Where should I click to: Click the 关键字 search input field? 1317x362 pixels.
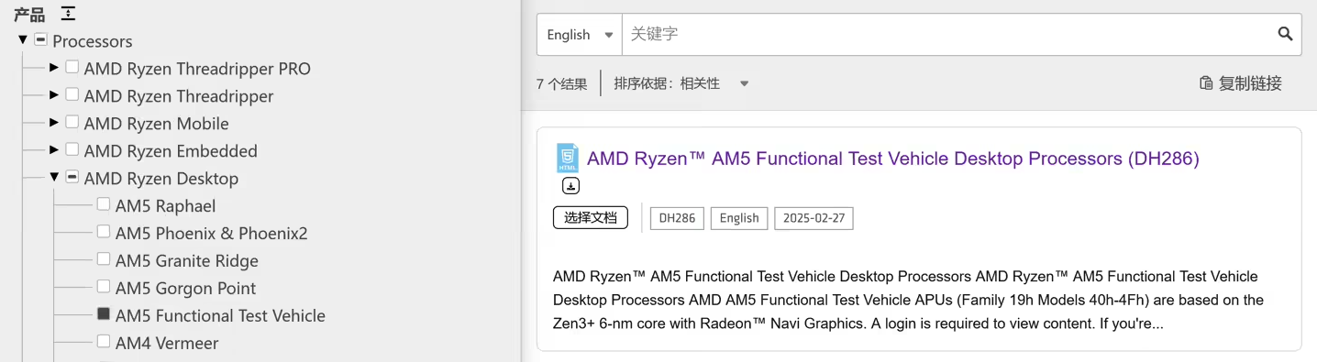(945, 35)
